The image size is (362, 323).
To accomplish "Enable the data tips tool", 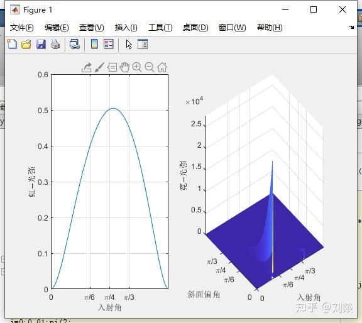I will tap(112, 67).
